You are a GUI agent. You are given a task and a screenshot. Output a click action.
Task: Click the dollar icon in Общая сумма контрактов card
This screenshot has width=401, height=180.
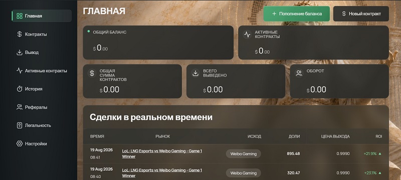92,73
